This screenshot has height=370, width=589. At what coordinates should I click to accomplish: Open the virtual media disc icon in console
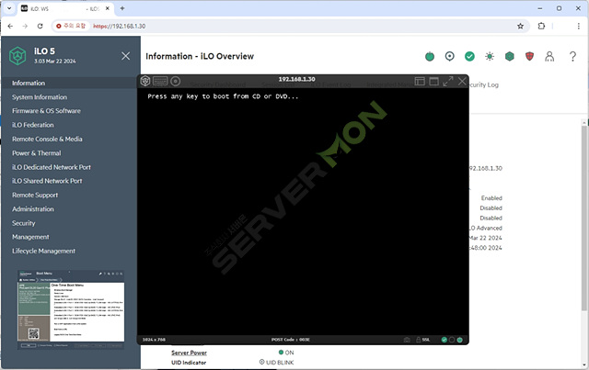176,81
